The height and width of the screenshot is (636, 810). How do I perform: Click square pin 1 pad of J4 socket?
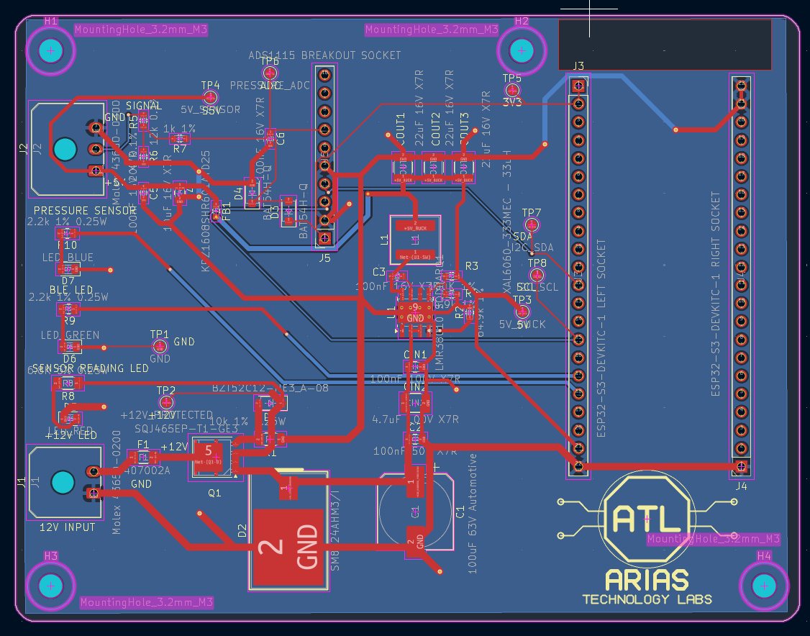coord(741,466)
